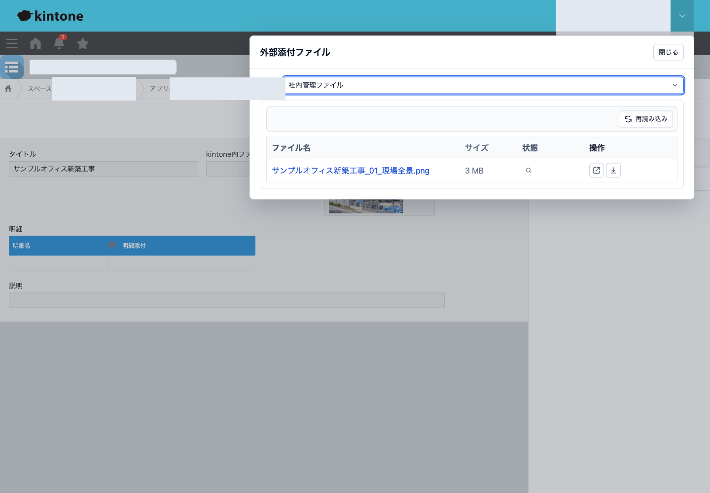This screenshot has height=493, width=710.
Task: Click the 明細添付 table header
Action: click(x=134, y=246)
